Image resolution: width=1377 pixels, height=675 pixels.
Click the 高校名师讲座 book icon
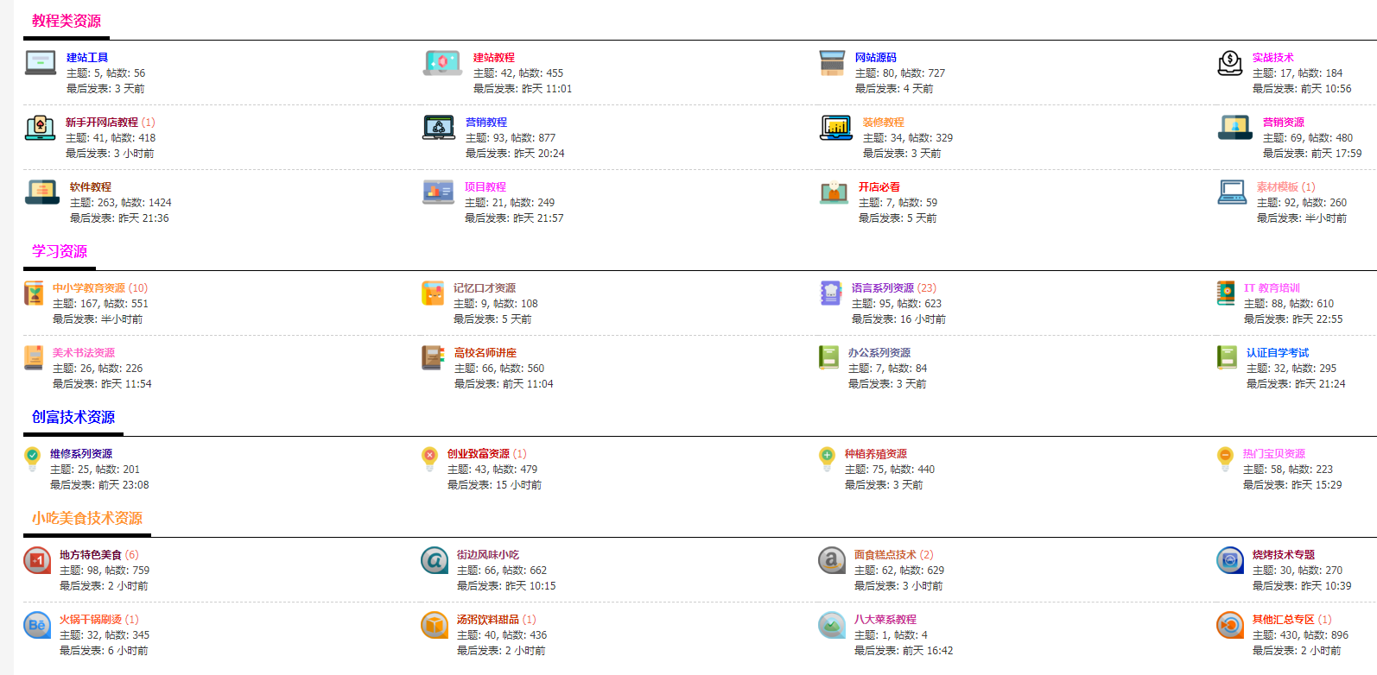433,357
